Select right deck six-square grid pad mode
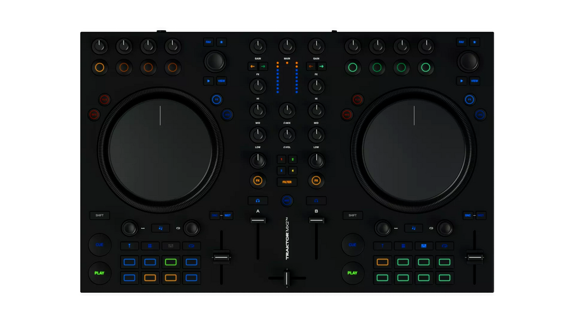This screenshot has width=575, height=323. (x=423, y=246)
